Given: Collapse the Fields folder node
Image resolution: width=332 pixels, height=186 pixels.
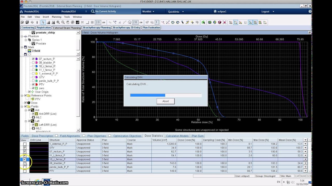Looking at the screenshot, I should [22, 106].
